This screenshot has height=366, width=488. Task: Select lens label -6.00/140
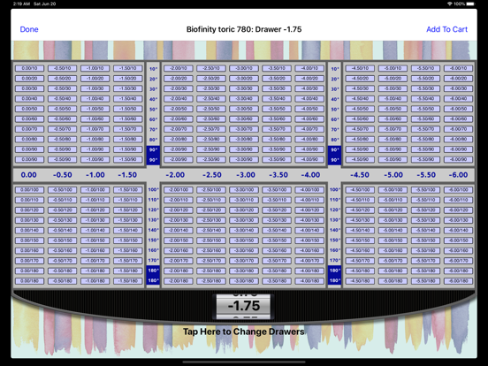pos(458,231)
